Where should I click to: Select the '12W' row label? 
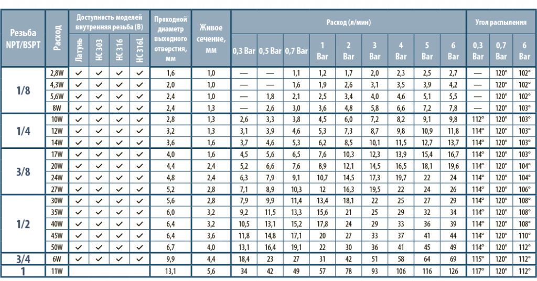click(57, 131)
